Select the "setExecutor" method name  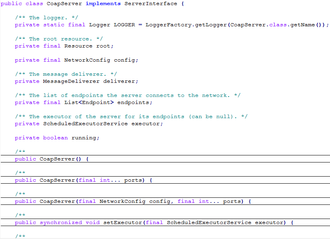point(122,223)
